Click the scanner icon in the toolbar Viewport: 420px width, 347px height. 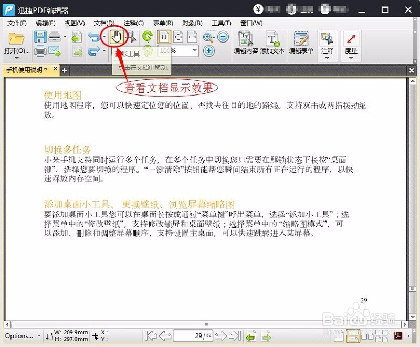[x=55, y=37]
